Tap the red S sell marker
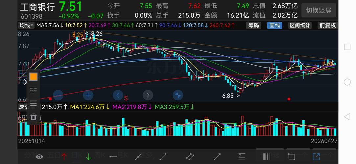 [x=126, y=98]
